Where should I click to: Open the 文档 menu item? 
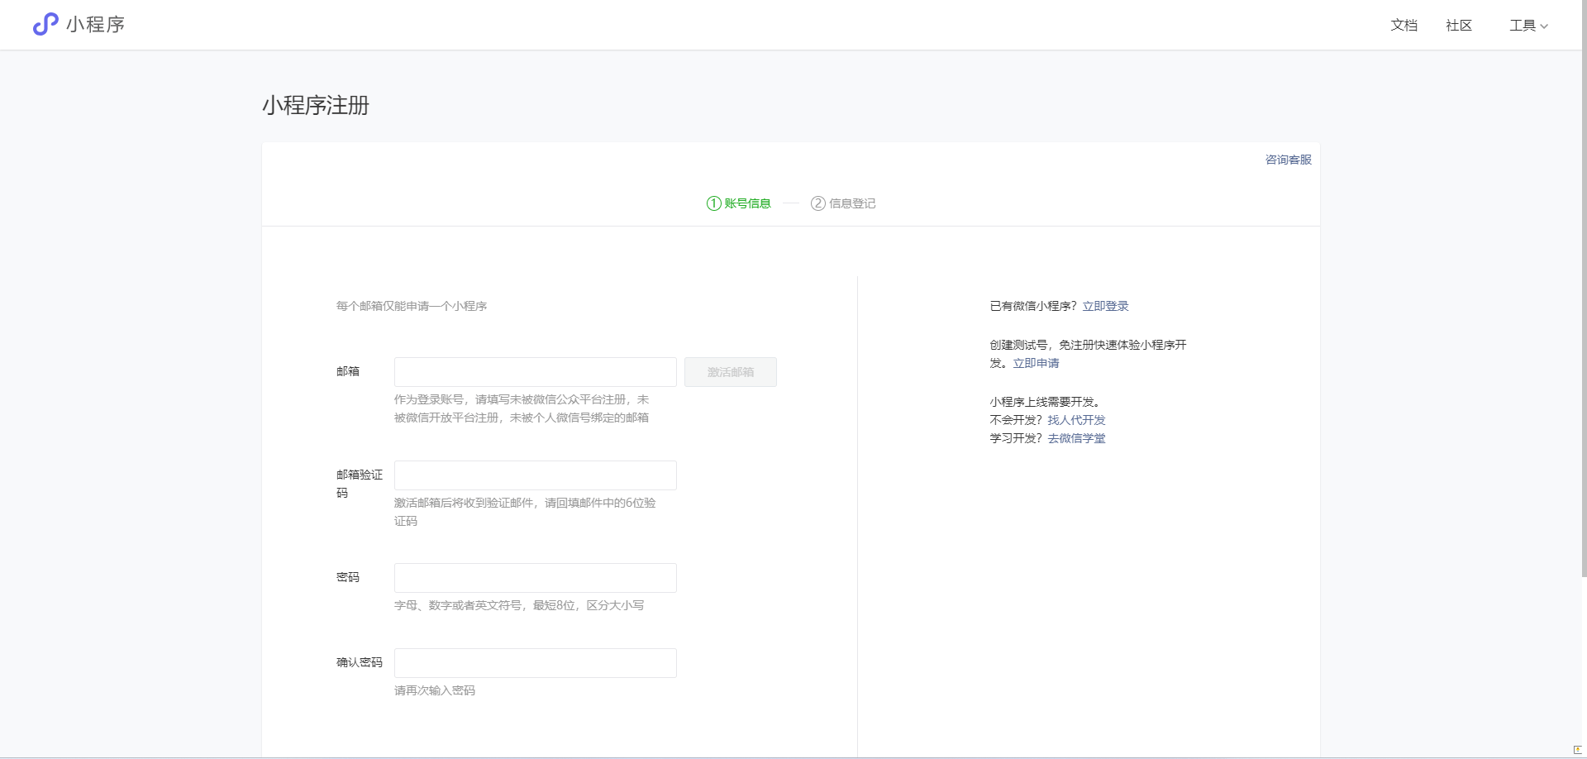coord(1404,25)
